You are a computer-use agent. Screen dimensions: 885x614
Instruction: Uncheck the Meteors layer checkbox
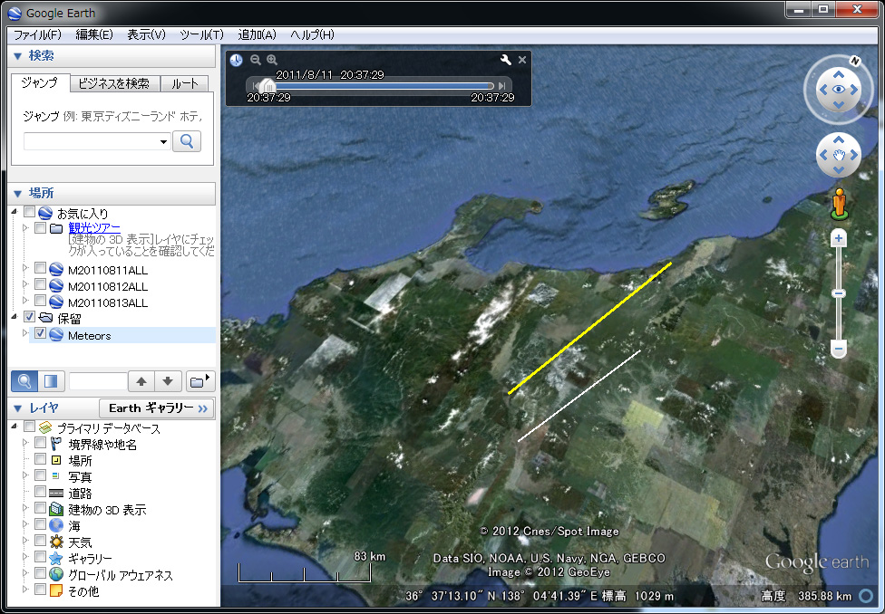(40, 335)
